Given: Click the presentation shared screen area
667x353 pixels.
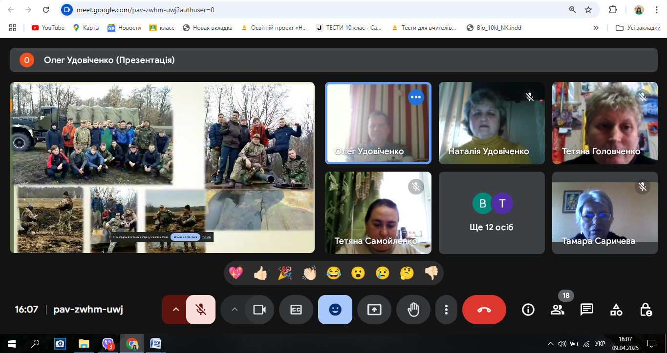Looking at the screenshot, I should pos(162,167).
